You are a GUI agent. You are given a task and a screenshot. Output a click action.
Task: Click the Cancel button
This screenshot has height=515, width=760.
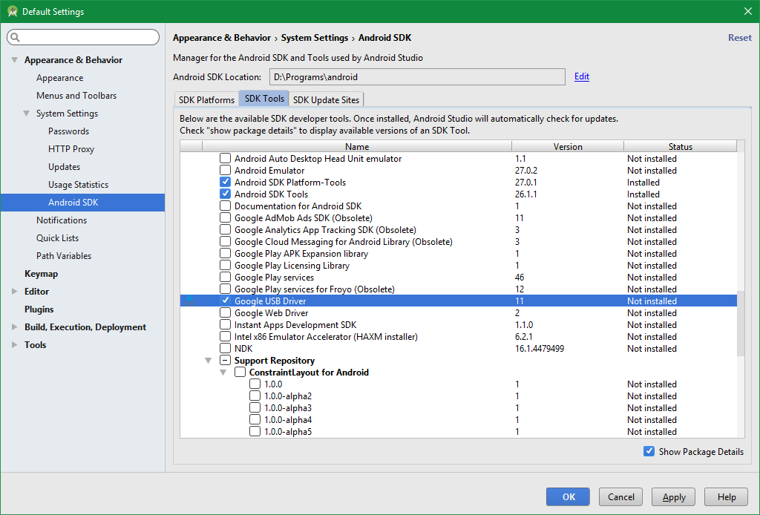coord(621,496)
